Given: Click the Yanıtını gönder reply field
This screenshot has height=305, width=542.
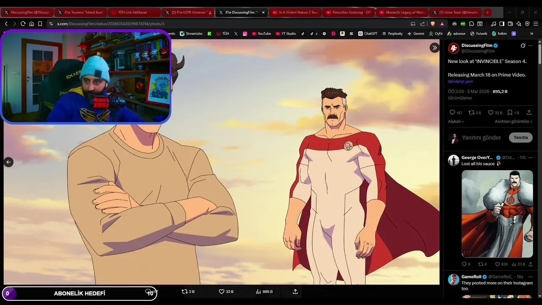Looking at the screenshot, I should [x=481, y=138].
